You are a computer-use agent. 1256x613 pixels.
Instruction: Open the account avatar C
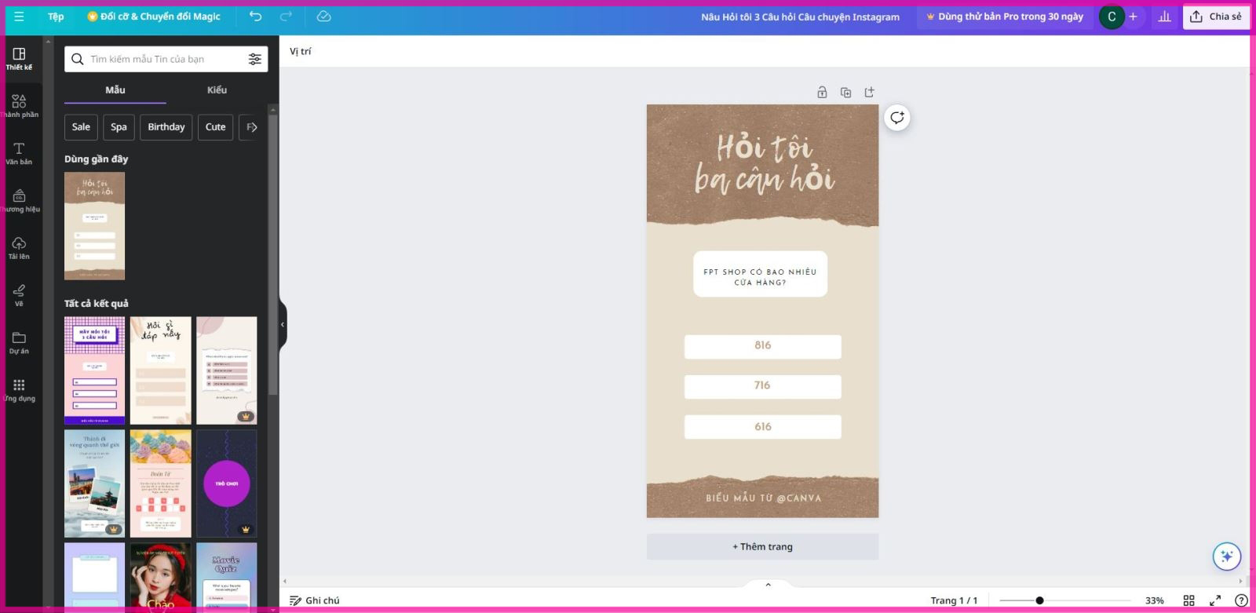pyautogui.click(x=1112, y=16)
